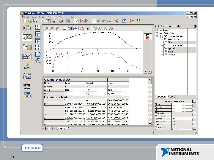Click the right graph scroll button below the legend
214x160 pixels.
(x=150, y=72)
